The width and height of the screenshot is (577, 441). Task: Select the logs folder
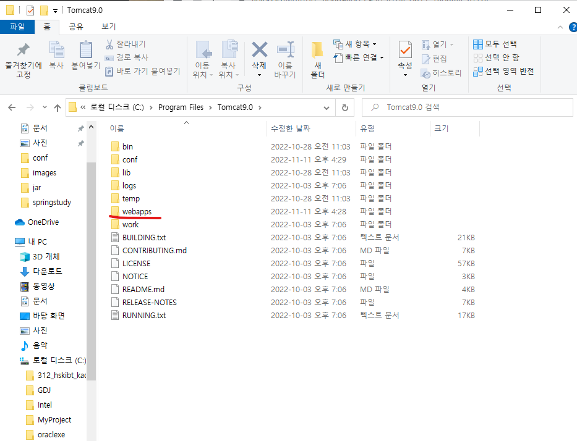click(x=129, y=185)
